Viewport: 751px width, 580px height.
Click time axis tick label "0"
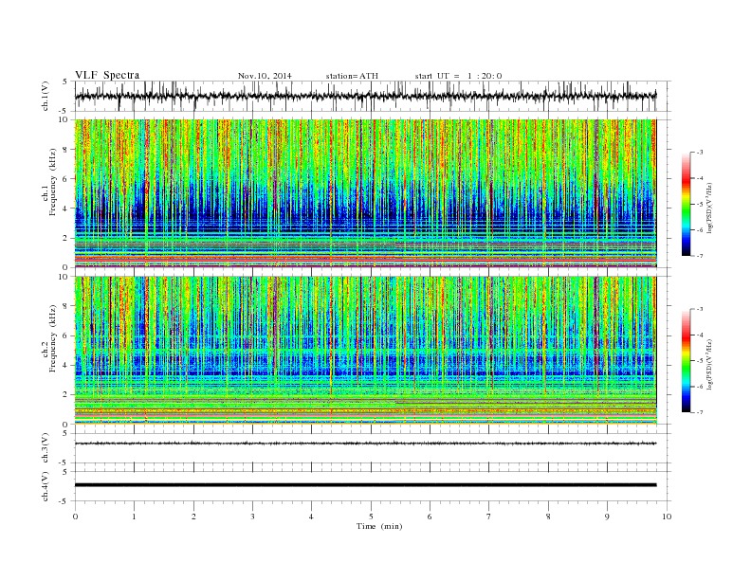75,517
